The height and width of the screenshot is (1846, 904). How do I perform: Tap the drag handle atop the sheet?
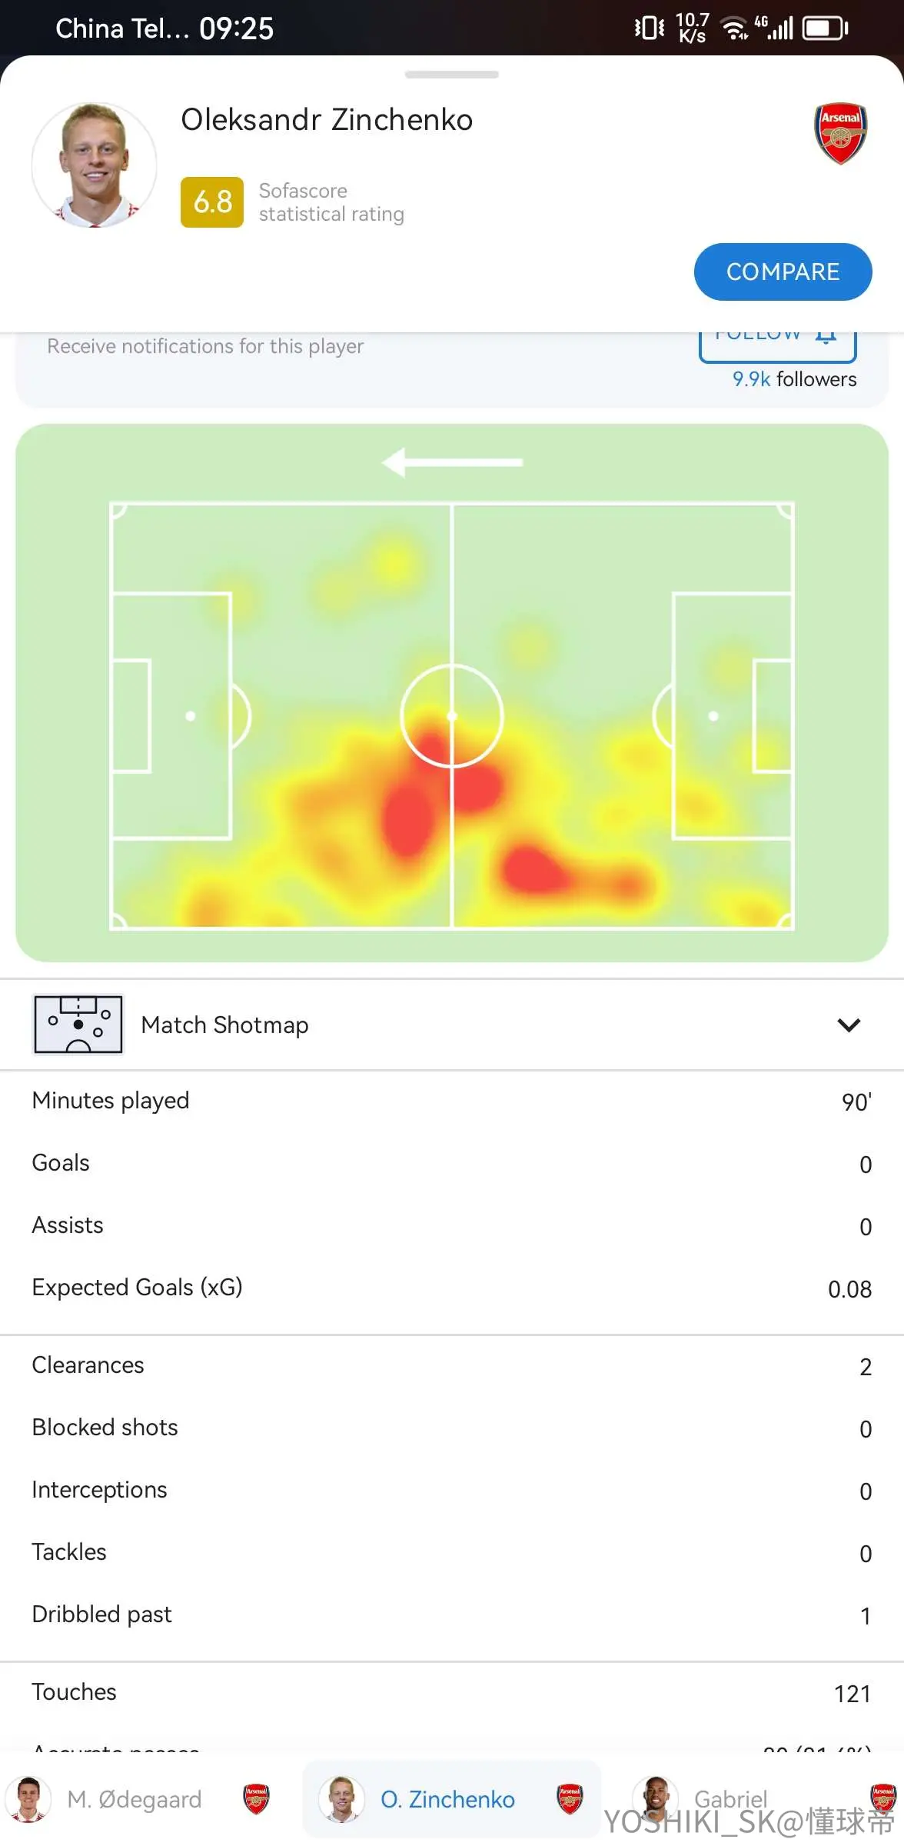[452, 75]
